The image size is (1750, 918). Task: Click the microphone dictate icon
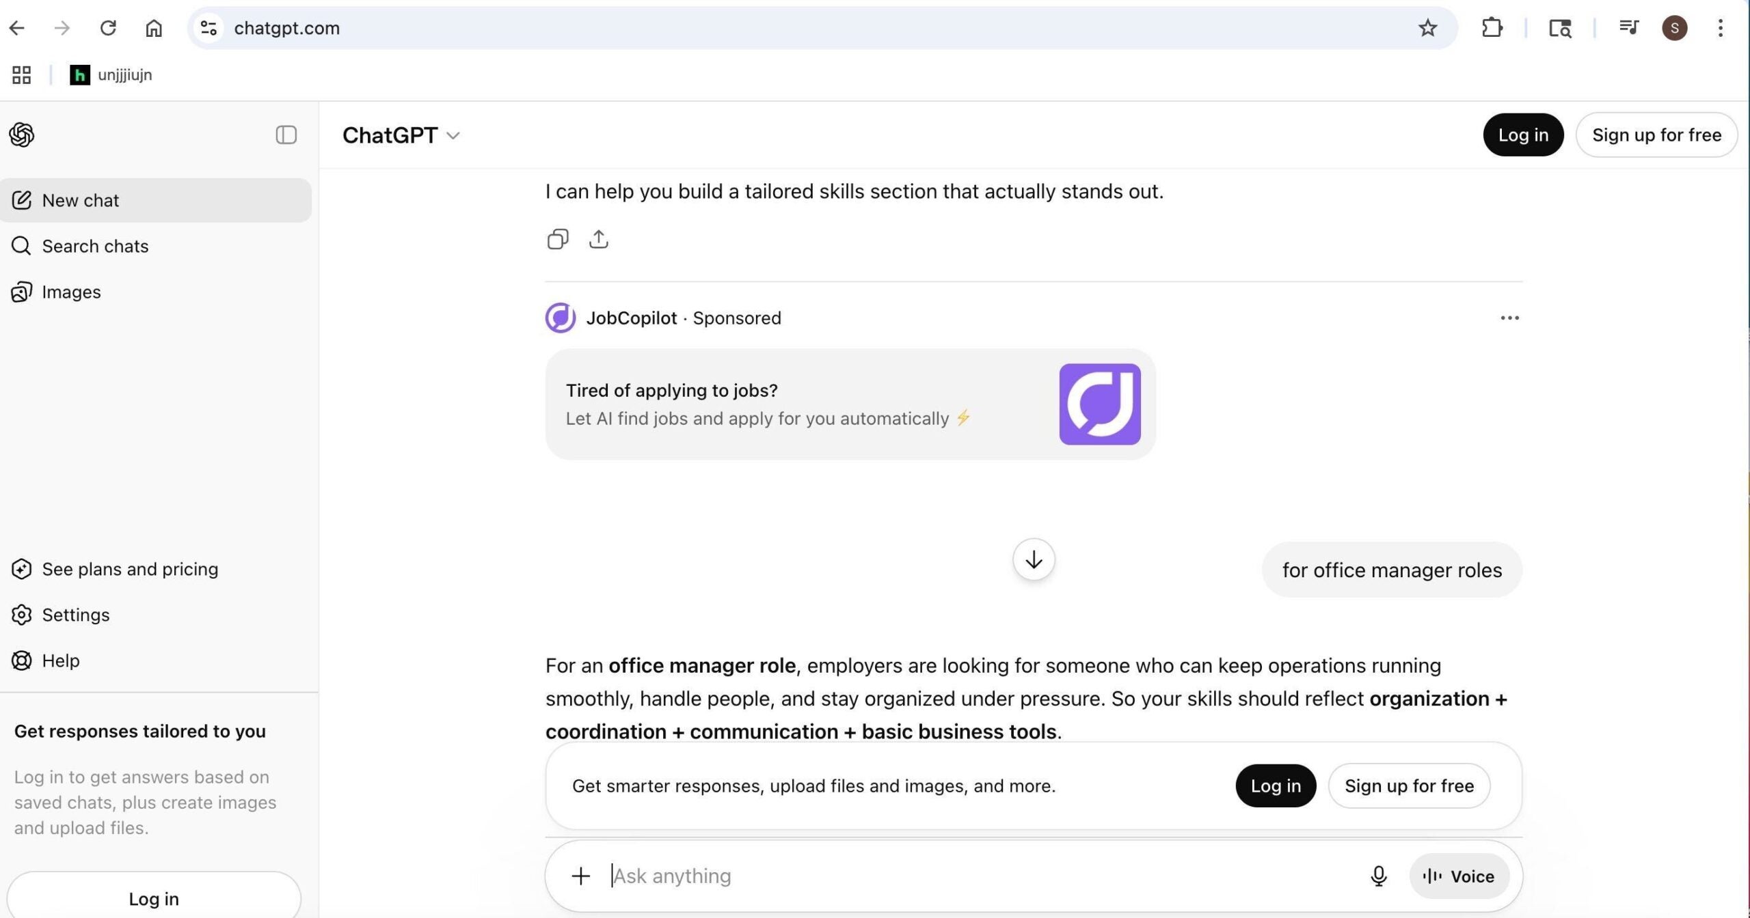tap(1378, 876)
